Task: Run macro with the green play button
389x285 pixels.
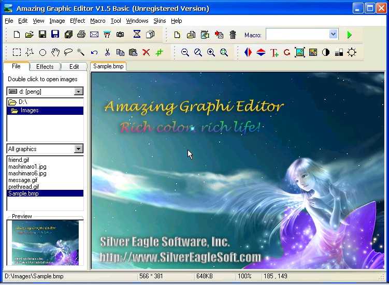Action: click(x=349, y=35)
